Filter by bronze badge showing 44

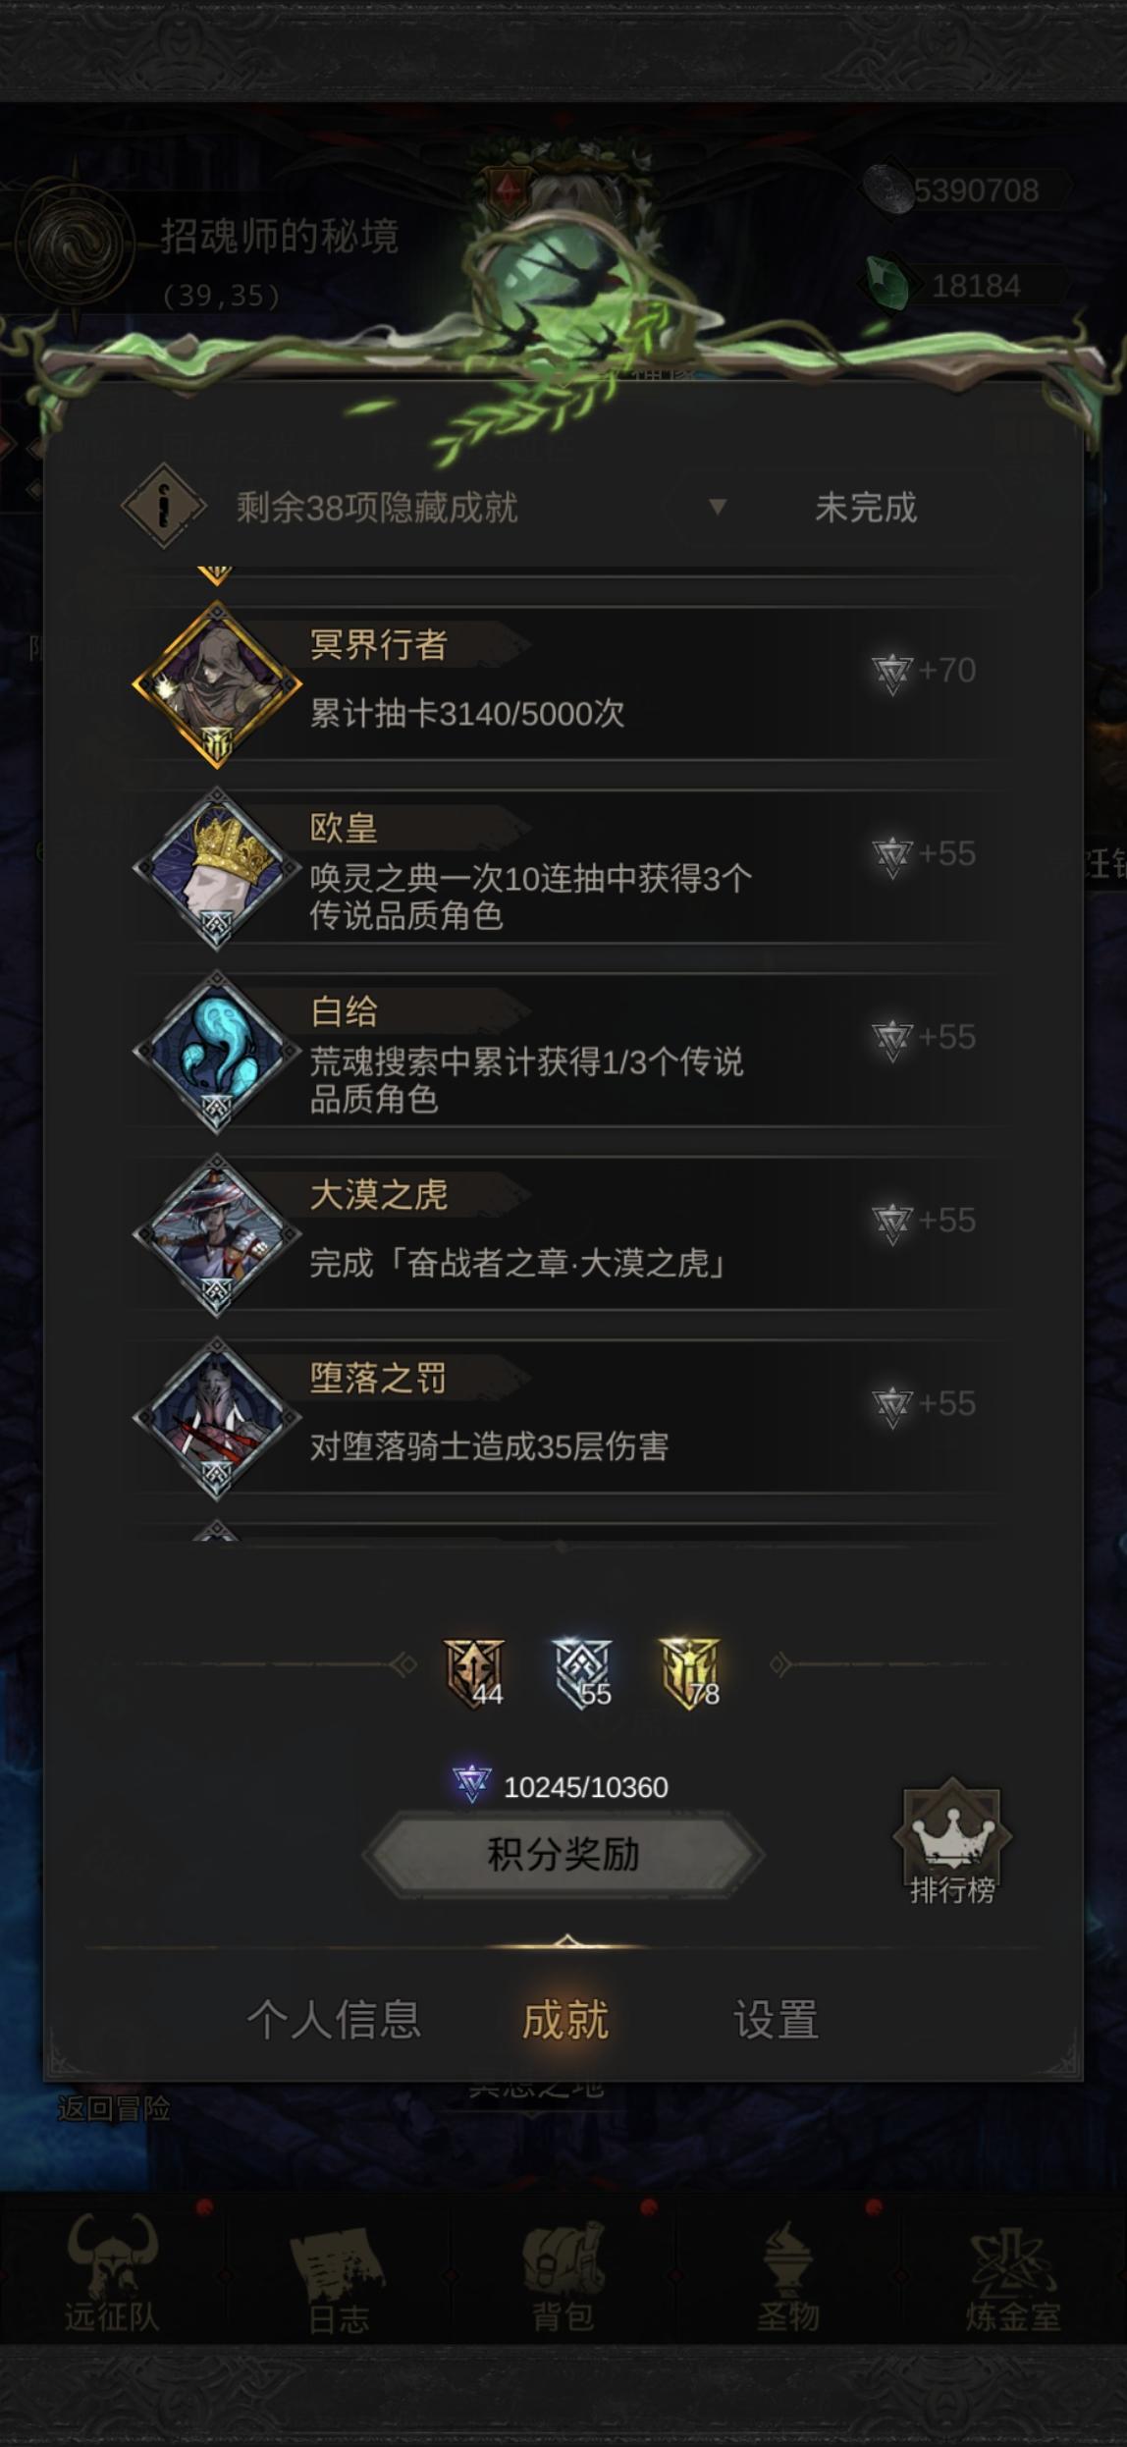[475, 1673]
